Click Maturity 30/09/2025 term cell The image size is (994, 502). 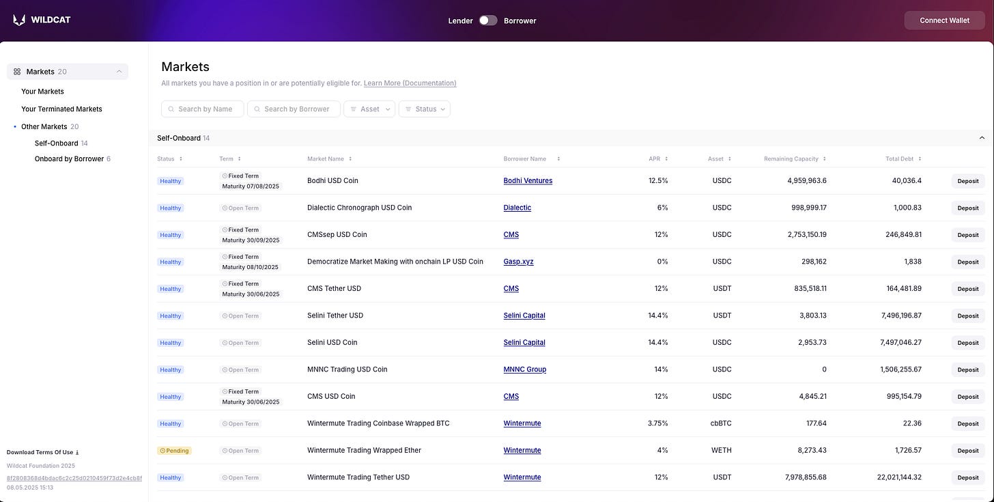251,240
